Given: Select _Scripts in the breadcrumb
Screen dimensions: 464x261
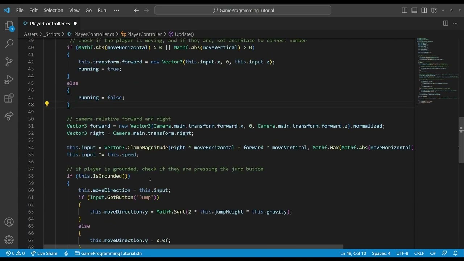Looking at the screenshot, I should pyautogui.click(x=53, y=34).
